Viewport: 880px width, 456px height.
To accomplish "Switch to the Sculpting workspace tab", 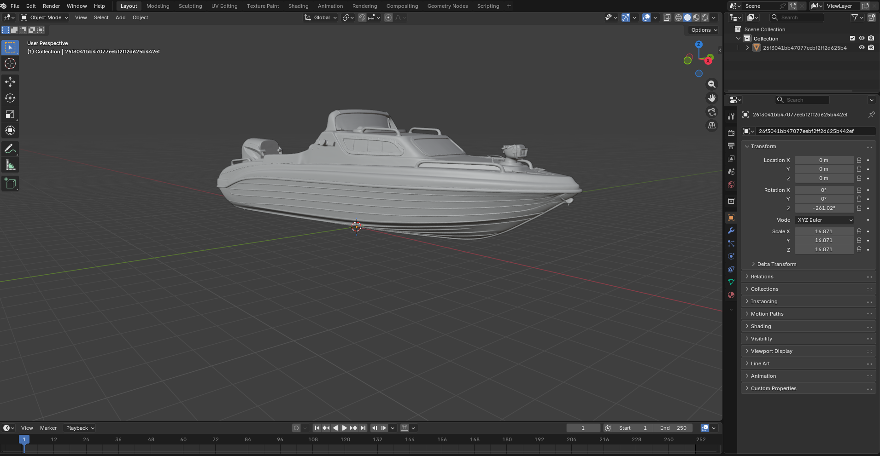I will [x=190, y=6].
